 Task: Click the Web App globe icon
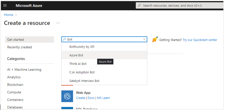pos(67,96)
